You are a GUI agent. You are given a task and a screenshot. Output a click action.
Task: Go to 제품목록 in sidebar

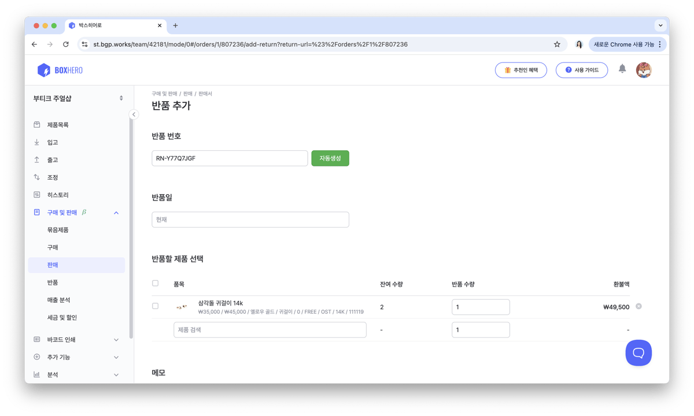click(x=58, y=125)
